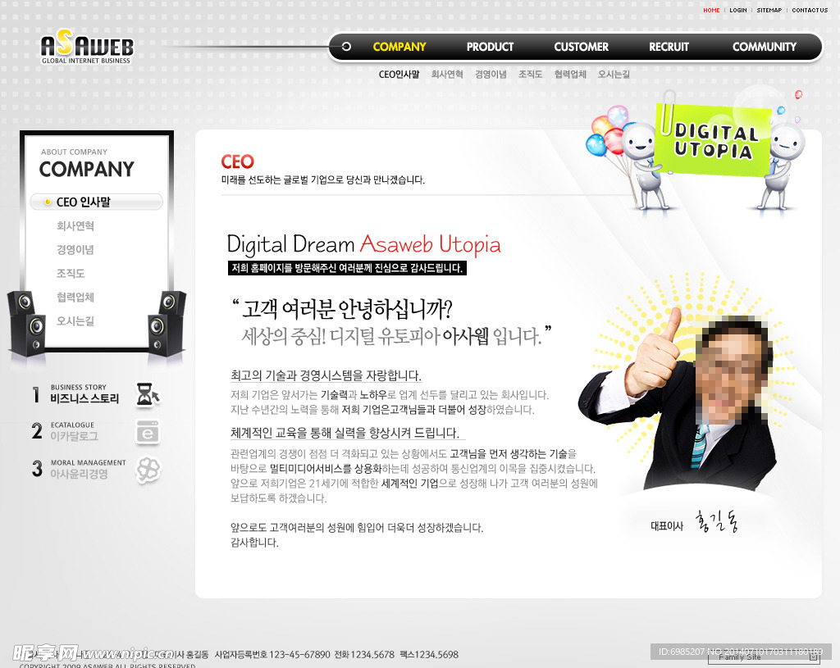This screenshot has height=668, width=840.
Task: Select 오시는길 in the top submenu
Action: pos(614,74)
